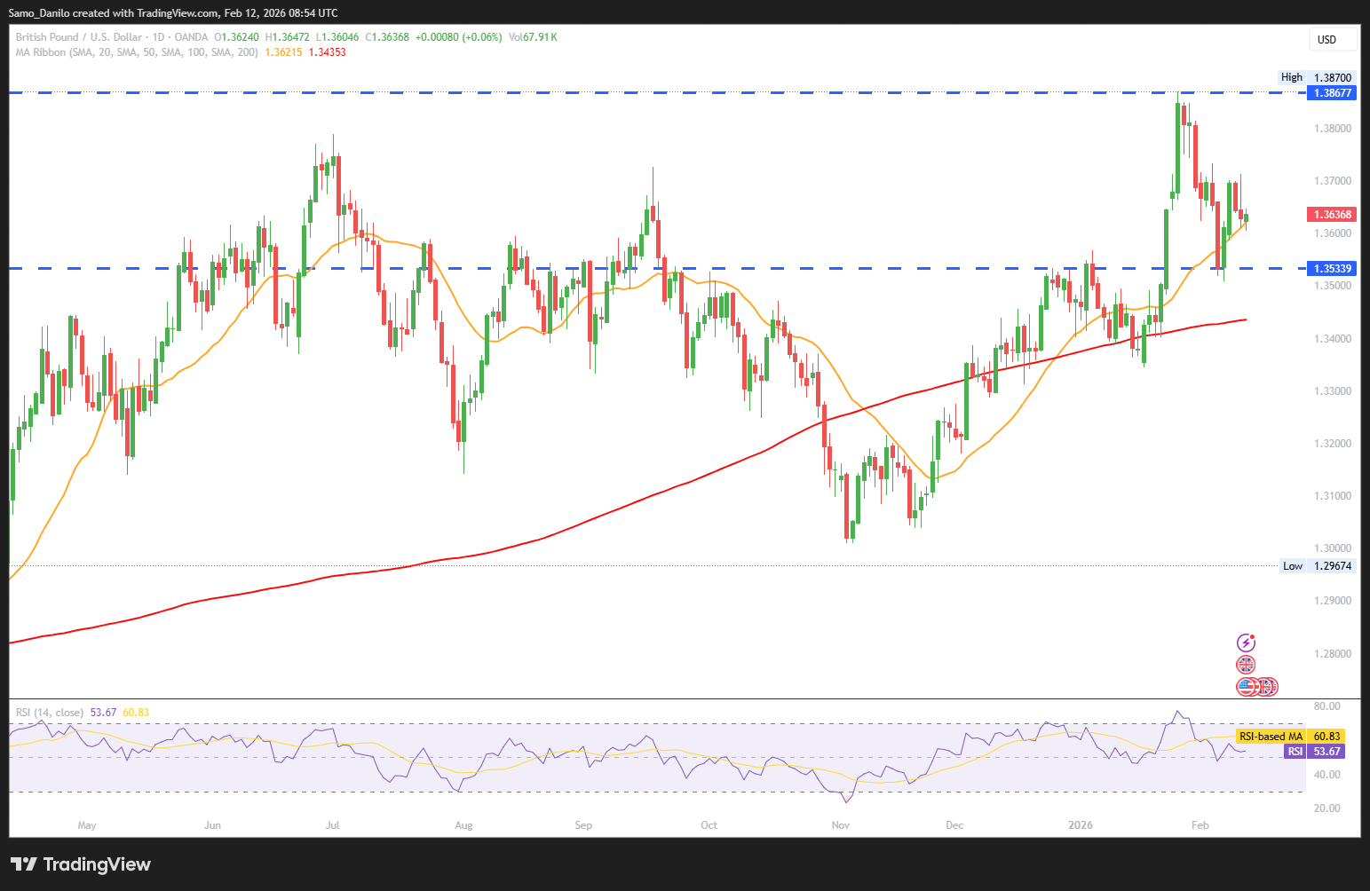Click the purple RSI 53.67 tag

pos(1314,752)
